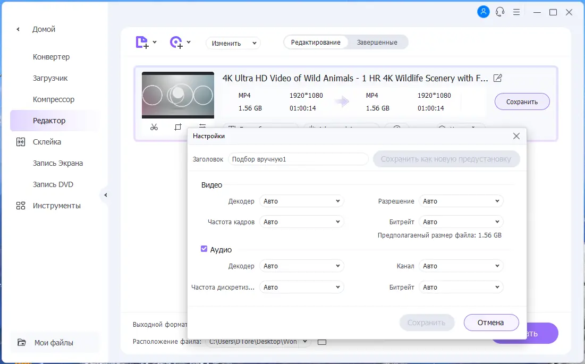The height and width of the screenshot is (364, 585).
Task: Open the support headset icon
Action: tap(500, 12)
